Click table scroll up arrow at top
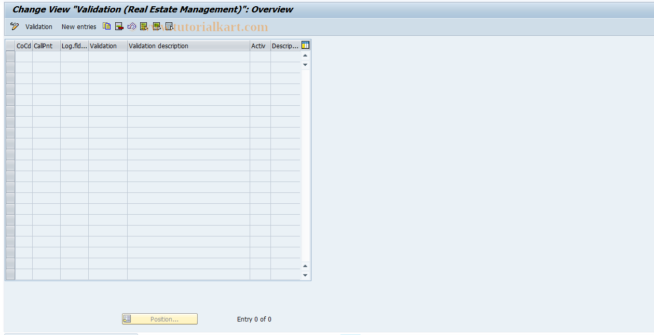 [305, 55]
